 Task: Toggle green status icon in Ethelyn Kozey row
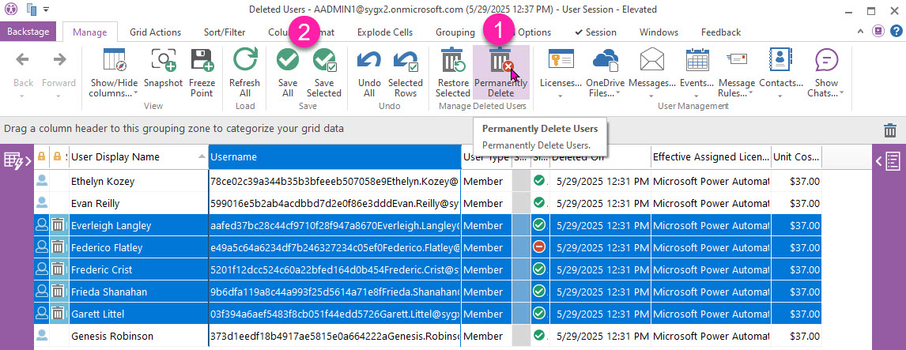[x=539, y=182]
